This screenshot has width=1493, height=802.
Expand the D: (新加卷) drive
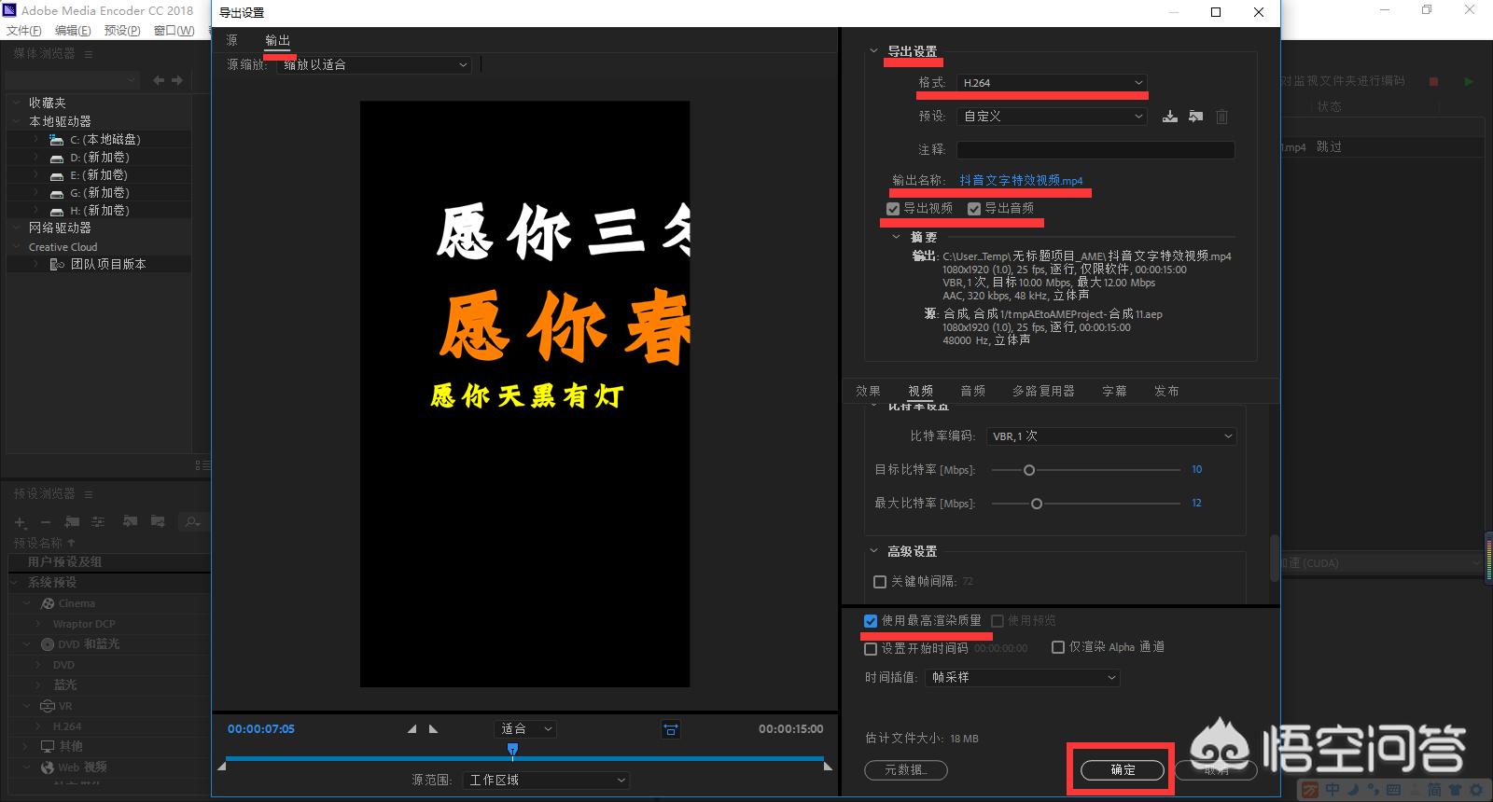point(35,157)
